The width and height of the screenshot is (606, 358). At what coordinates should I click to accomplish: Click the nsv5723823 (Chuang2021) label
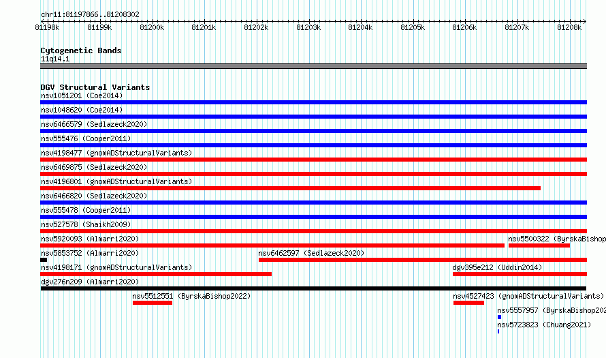[x=544, y=325]
